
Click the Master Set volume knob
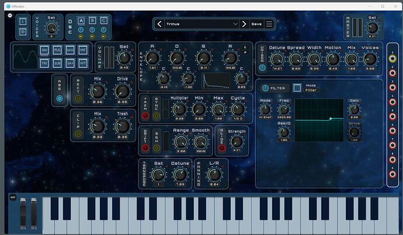[372, 28]
